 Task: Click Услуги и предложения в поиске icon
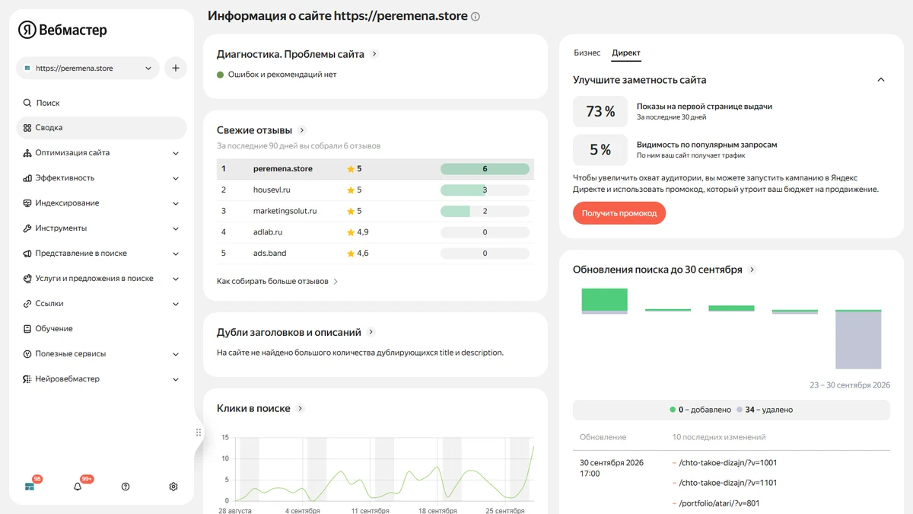click(x=27, y=279)
